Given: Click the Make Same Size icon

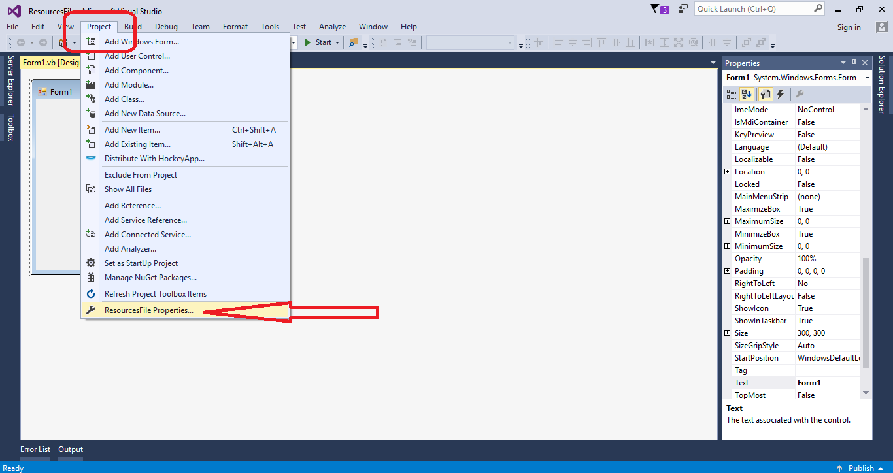Looking at the screenshot, I should [679, 42].
